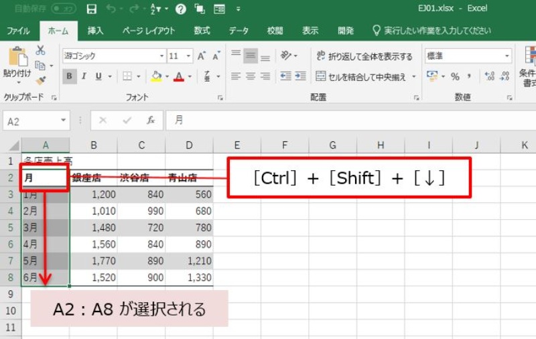Click the Insert Function fx icon
Image resolution: width=536 pixels, height=339 pixels.
click(151, 121)
